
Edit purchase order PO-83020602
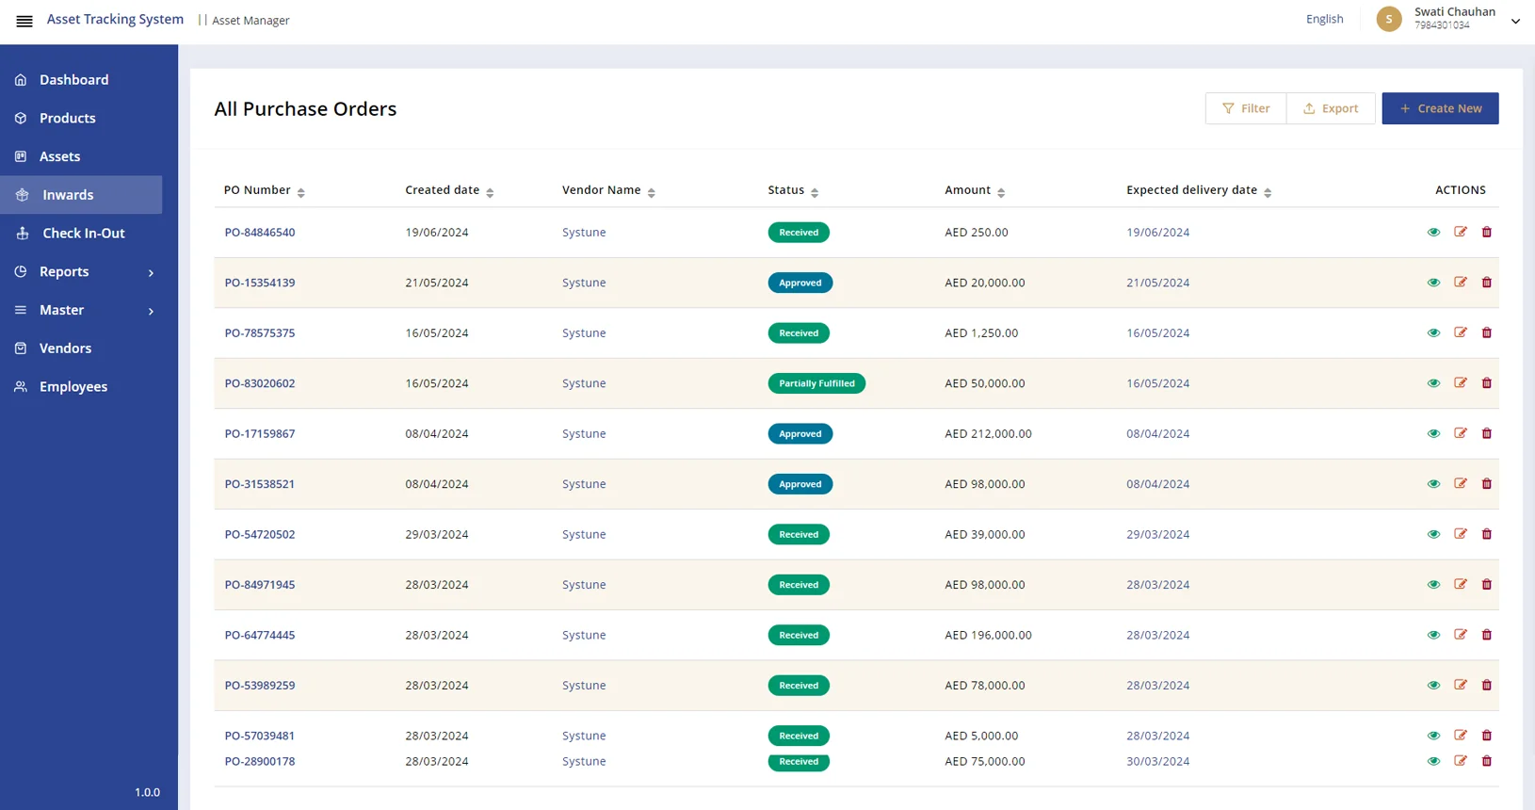point(1461,383)
